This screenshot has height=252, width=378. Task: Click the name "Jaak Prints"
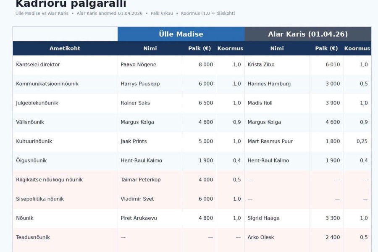point(134,141)
